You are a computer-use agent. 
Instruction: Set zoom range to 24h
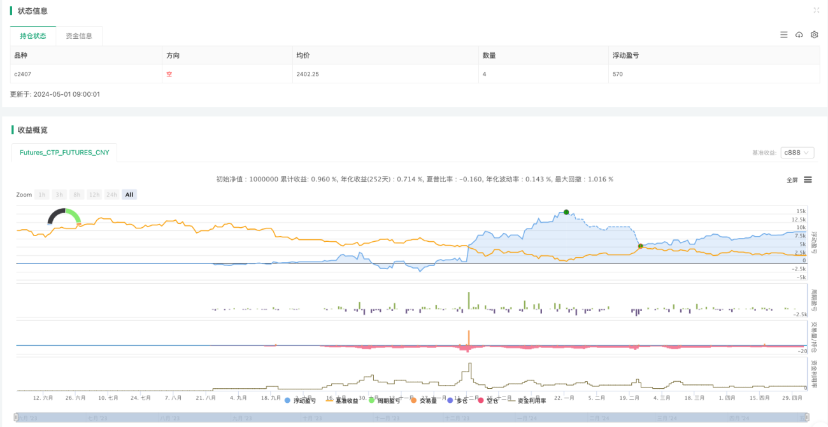(x=112, y=195)
